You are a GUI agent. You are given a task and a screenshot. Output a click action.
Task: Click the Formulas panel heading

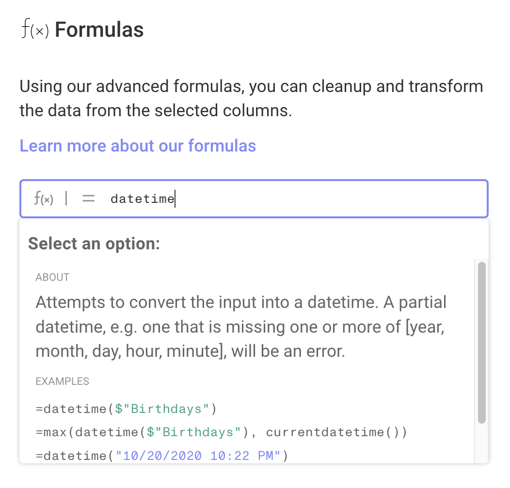[99, 30]
